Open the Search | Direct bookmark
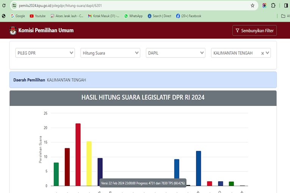Image resolution: width=290 pixels, height=193 pixels. click(x=160, y=16)
